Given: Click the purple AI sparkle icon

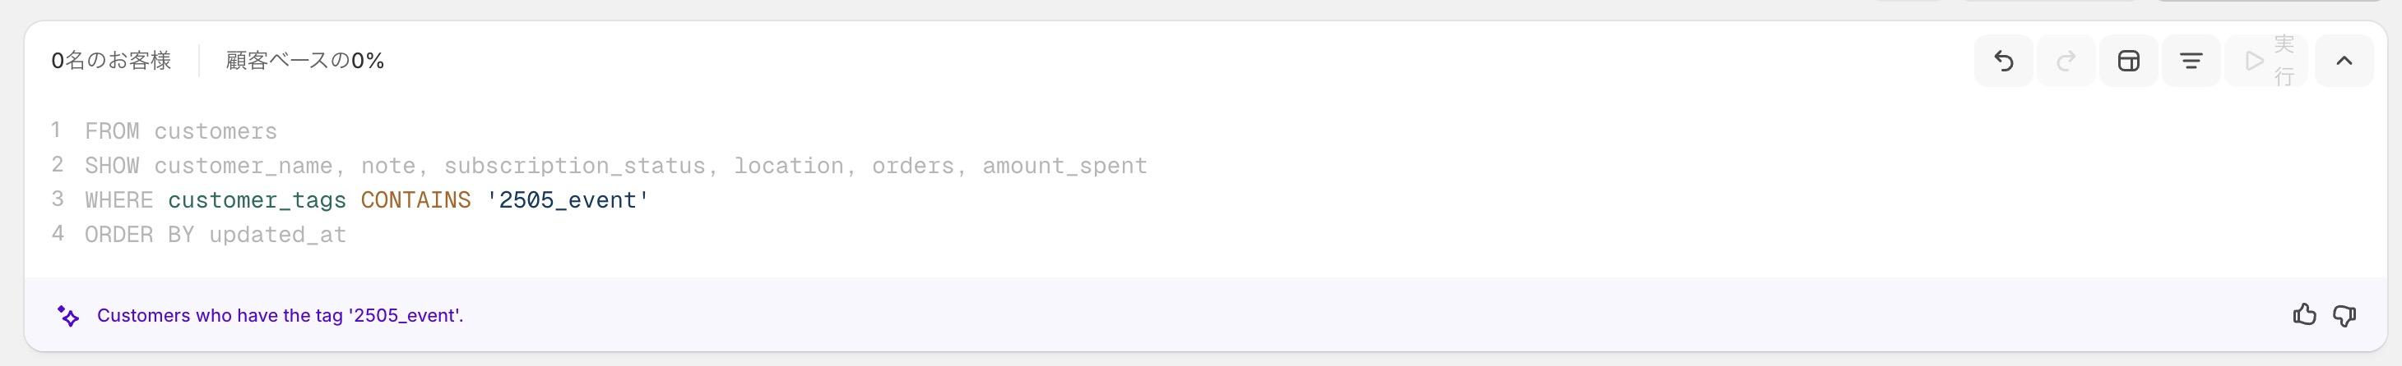Looking at the screenshot, I should 68,316.
